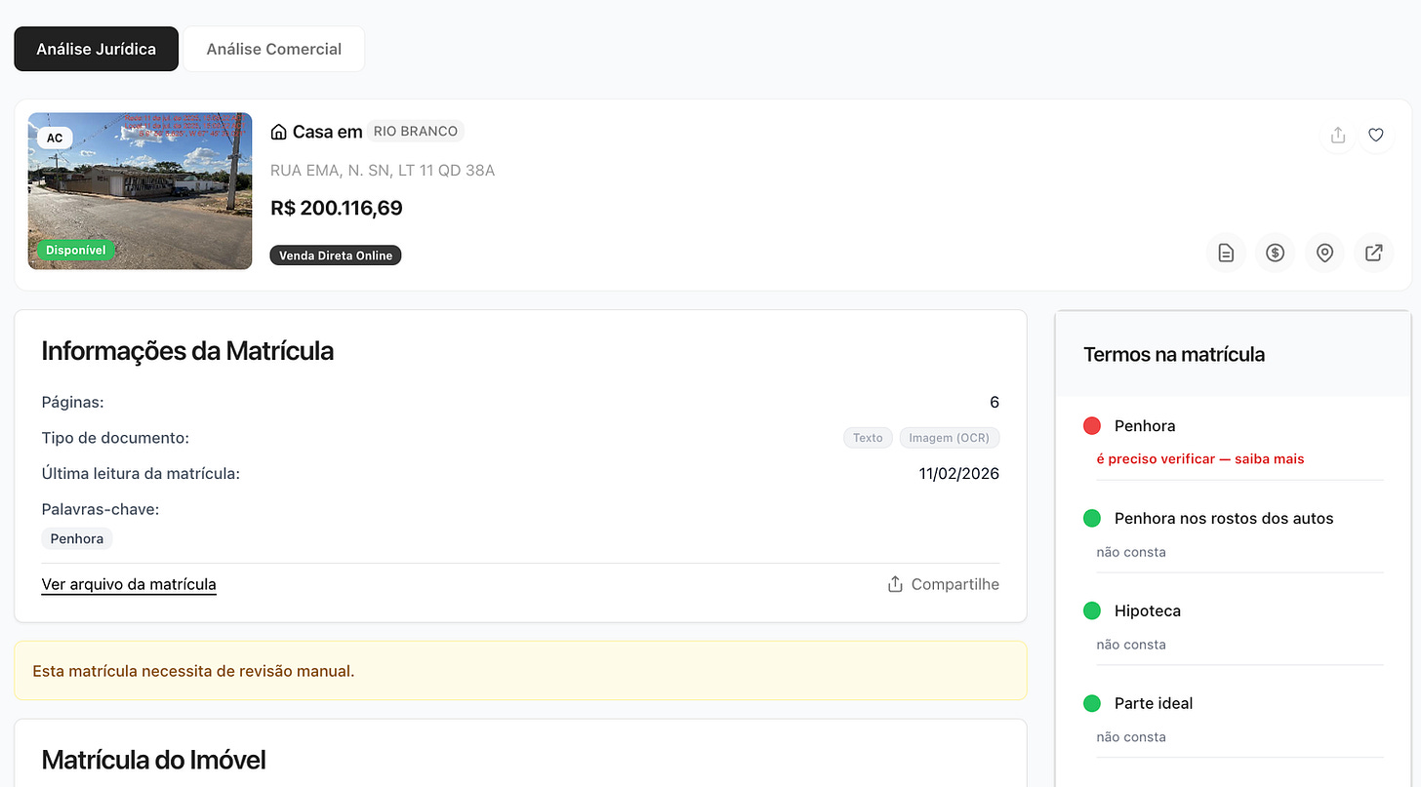This screenshot has height=787, width=1421.
Task: Click the red dot next to Penhora
Action: 1092,426
